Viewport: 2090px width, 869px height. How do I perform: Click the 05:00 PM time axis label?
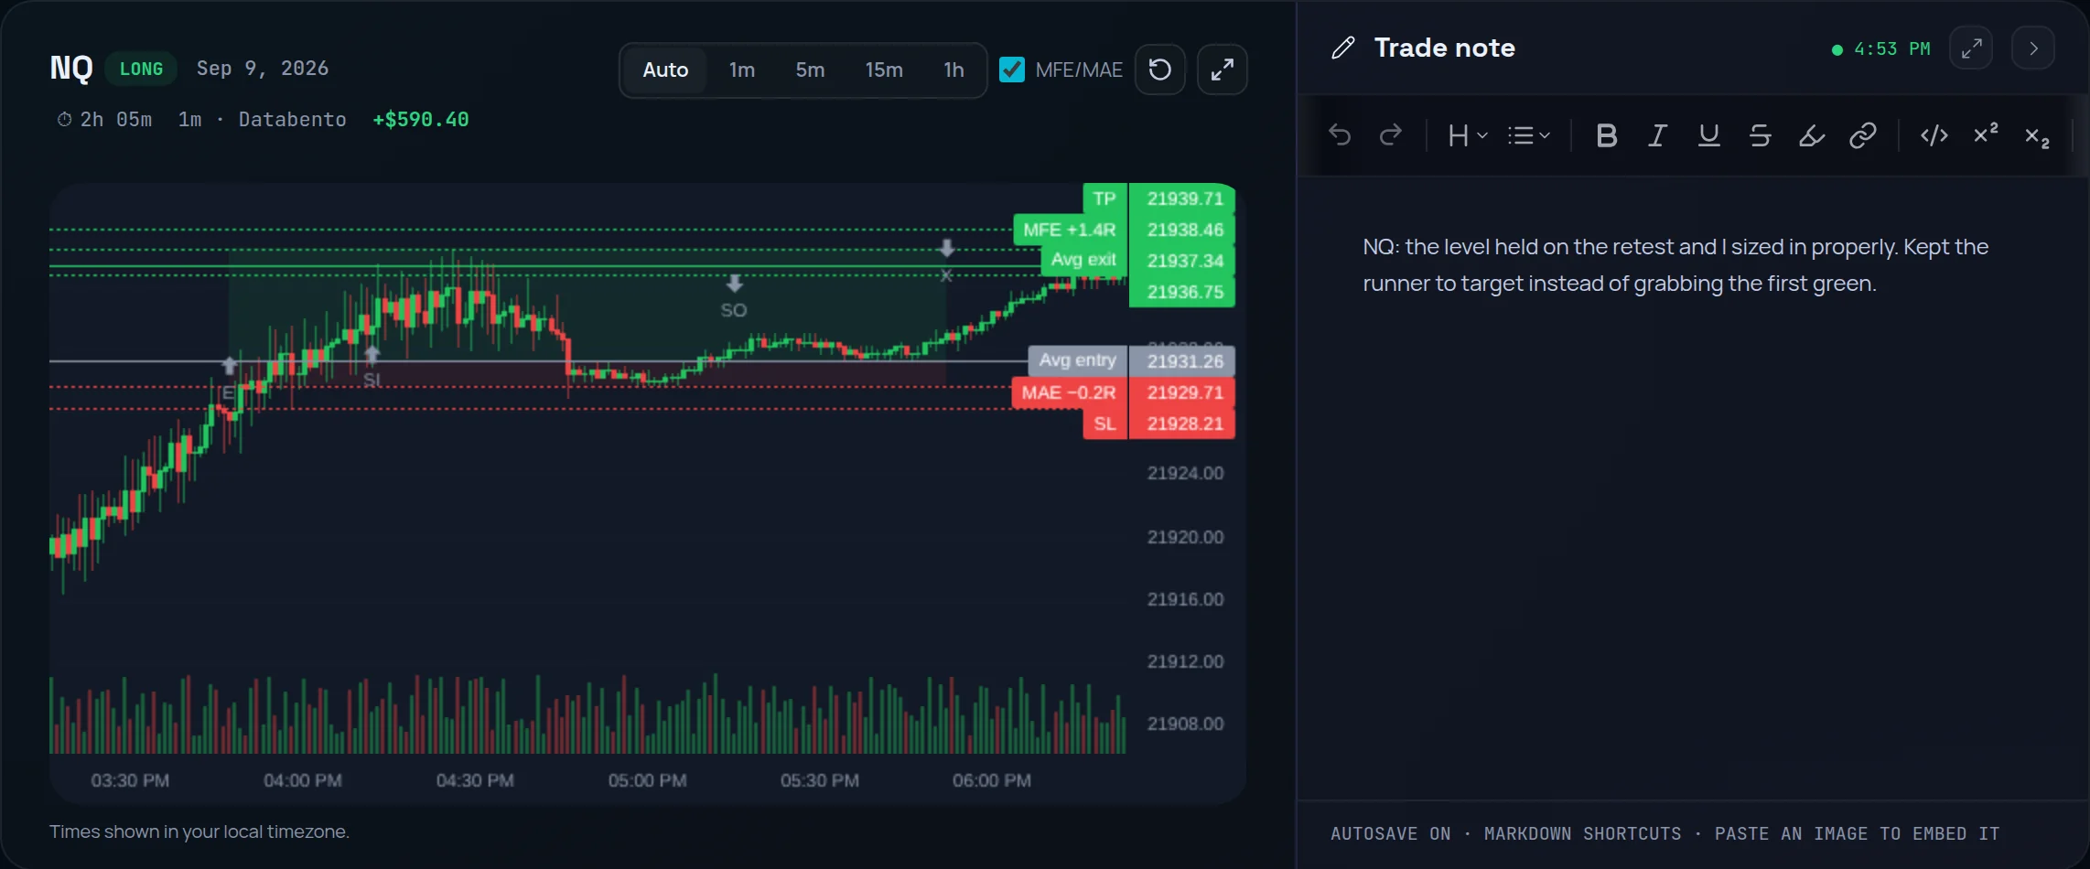[647, 780]
